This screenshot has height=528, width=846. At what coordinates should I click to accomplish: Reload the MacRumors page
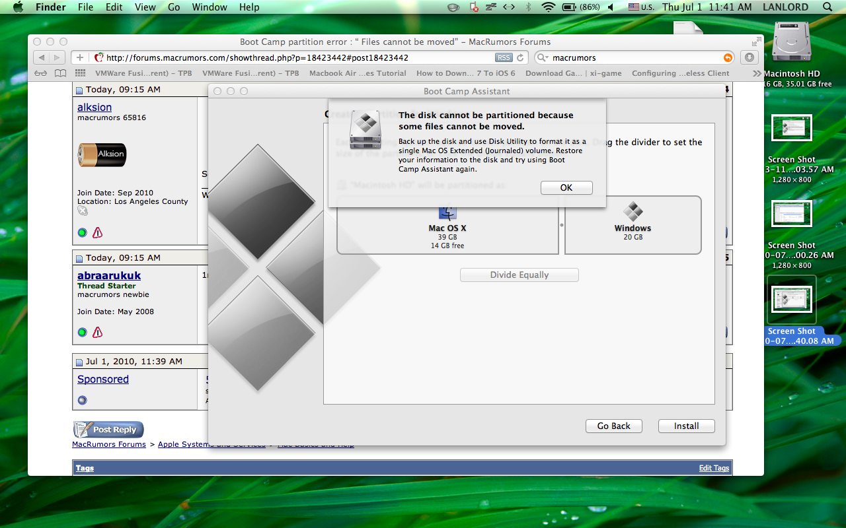pyautogui.click(x=520, y=57)
